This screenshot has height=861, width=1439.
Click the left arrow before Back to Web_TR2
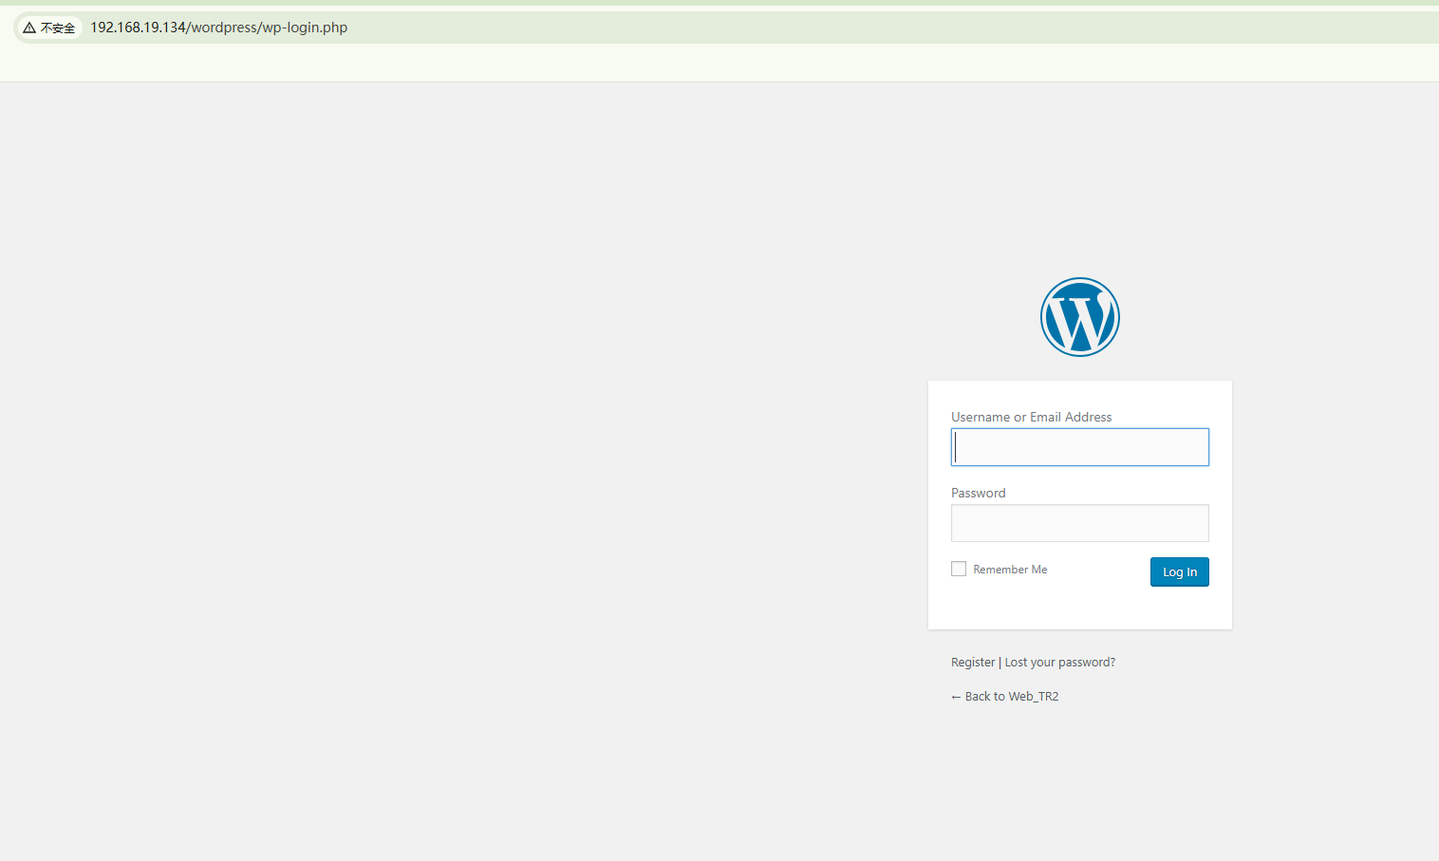pos(956,697)
